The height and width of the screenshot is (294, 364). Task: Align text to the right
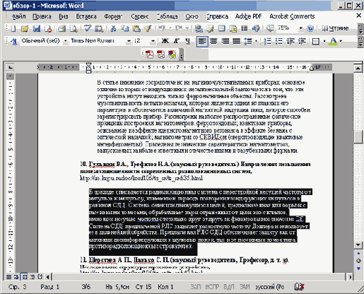pyautogui.click(x=225, y=41)
